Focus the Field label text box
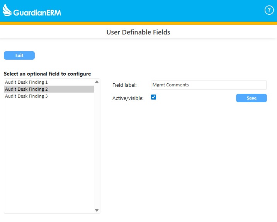This screenshot has width=277, height=222. [x=209, y=85]
